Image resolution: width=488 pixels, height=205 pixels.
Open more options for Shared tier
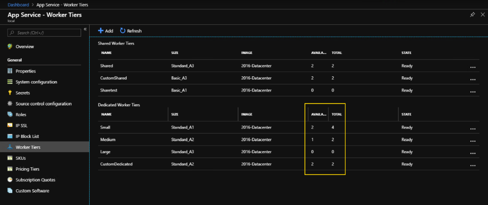click(473, 67)
